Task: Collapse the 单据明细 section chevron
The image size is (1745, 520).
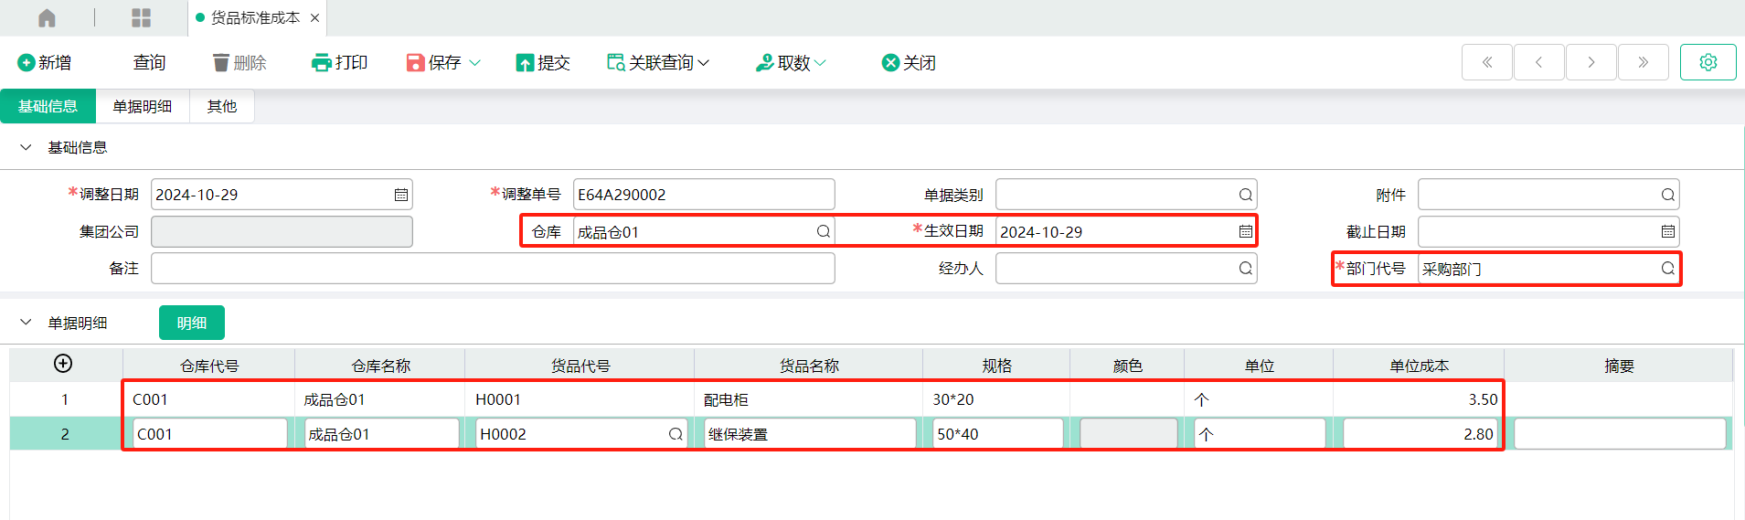Action: point(26,323)
